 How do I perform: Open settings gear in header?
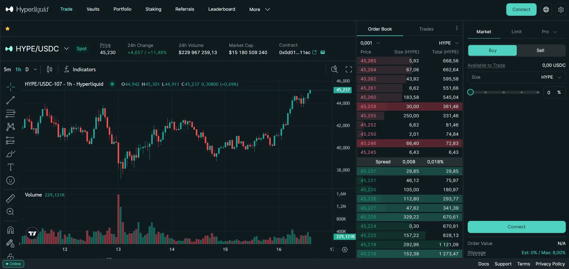coord(561,10)
